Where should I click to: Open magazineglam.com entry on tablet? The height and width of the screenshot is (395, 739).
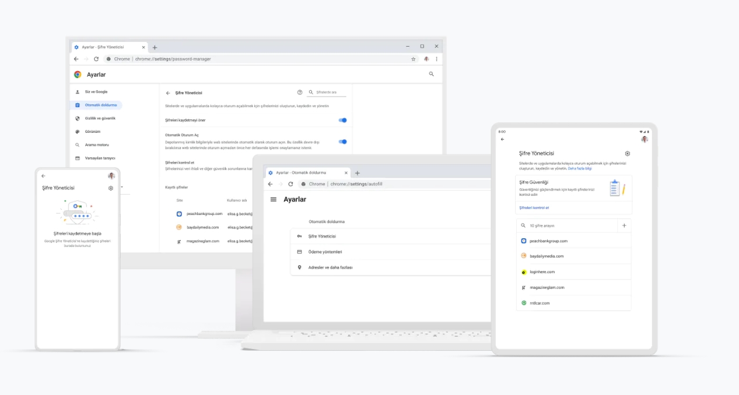click(573, 287)
